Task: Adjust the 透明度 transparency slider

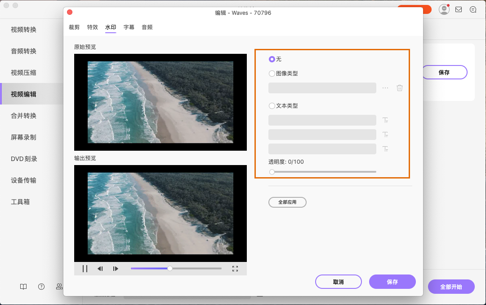Action: [x=272, y=172]
